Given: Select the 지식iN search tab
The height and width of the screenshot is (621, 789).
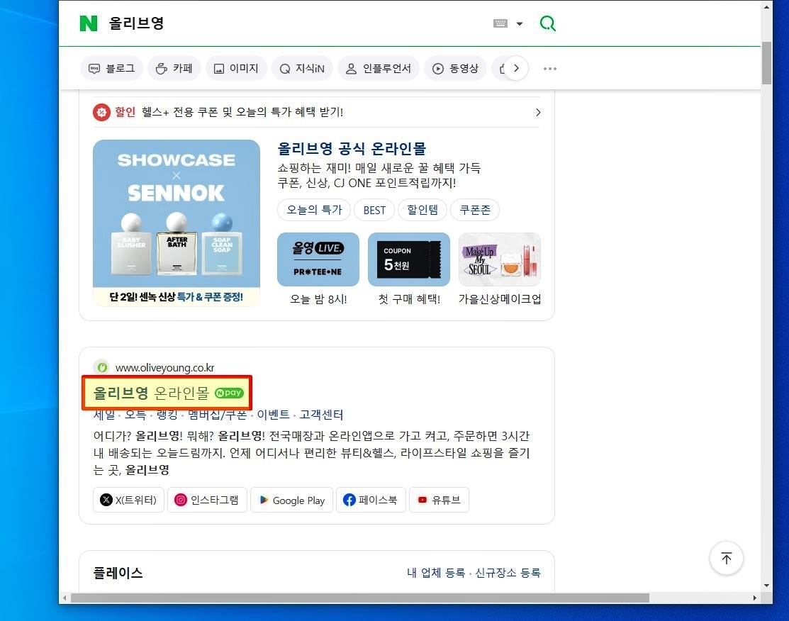Looking at the screenshot, I should tap(302, 69).
